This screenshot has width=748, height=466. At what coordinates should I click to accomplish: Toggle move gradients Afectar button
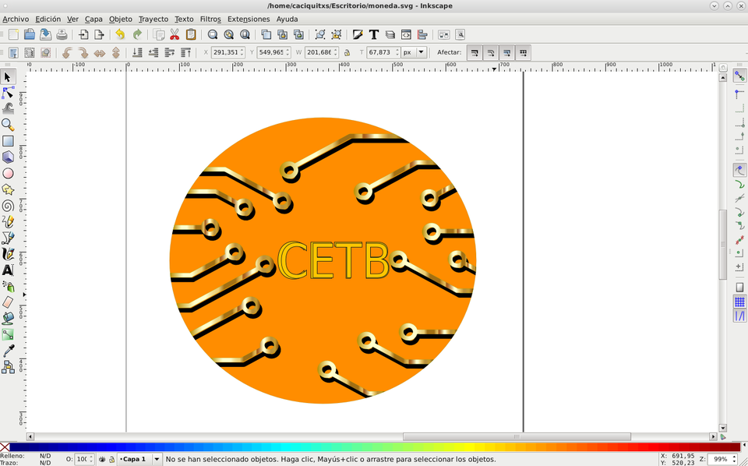506,52
